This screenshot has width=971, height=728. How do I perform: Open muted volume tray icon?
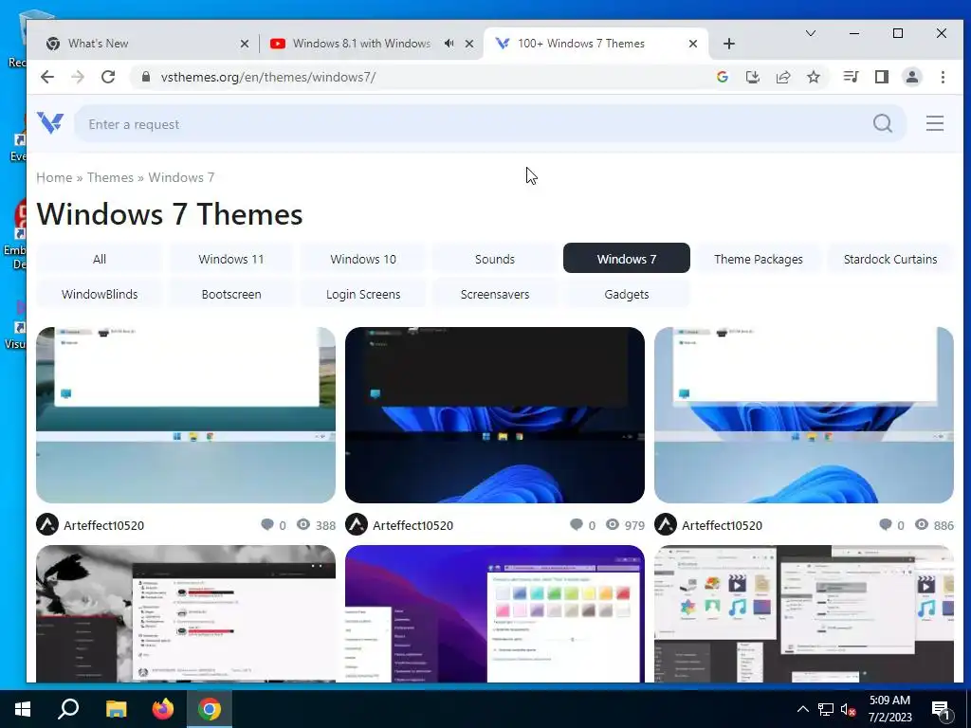(849, 709)
